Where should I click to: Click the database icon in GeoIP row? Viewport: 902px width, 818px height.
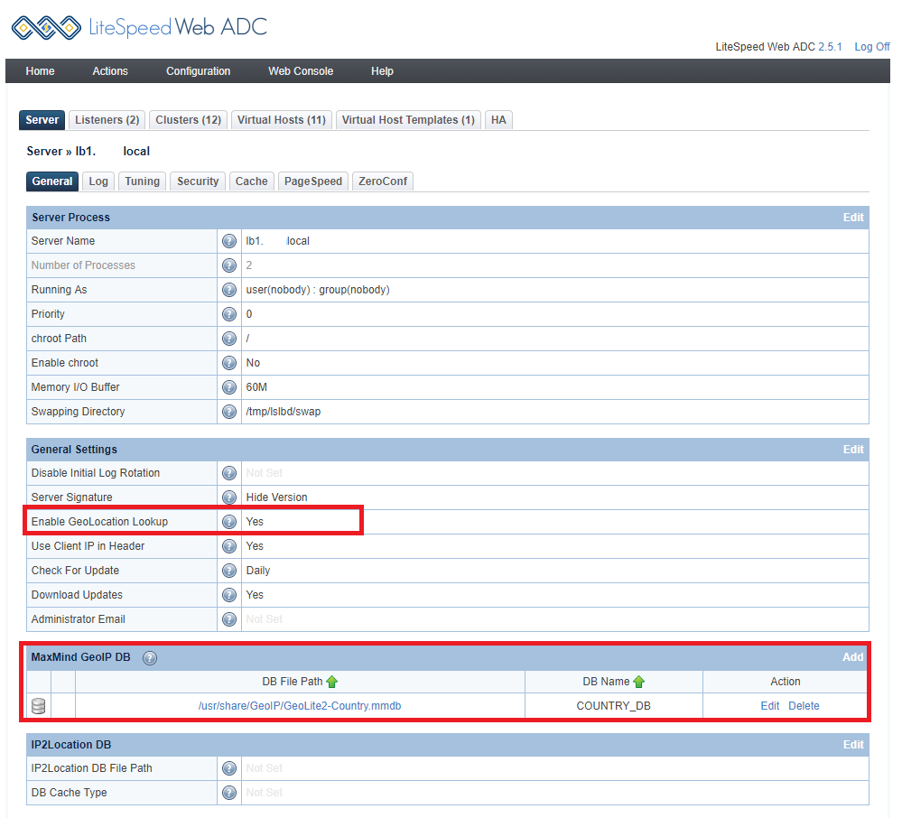(x=39, y=706)
